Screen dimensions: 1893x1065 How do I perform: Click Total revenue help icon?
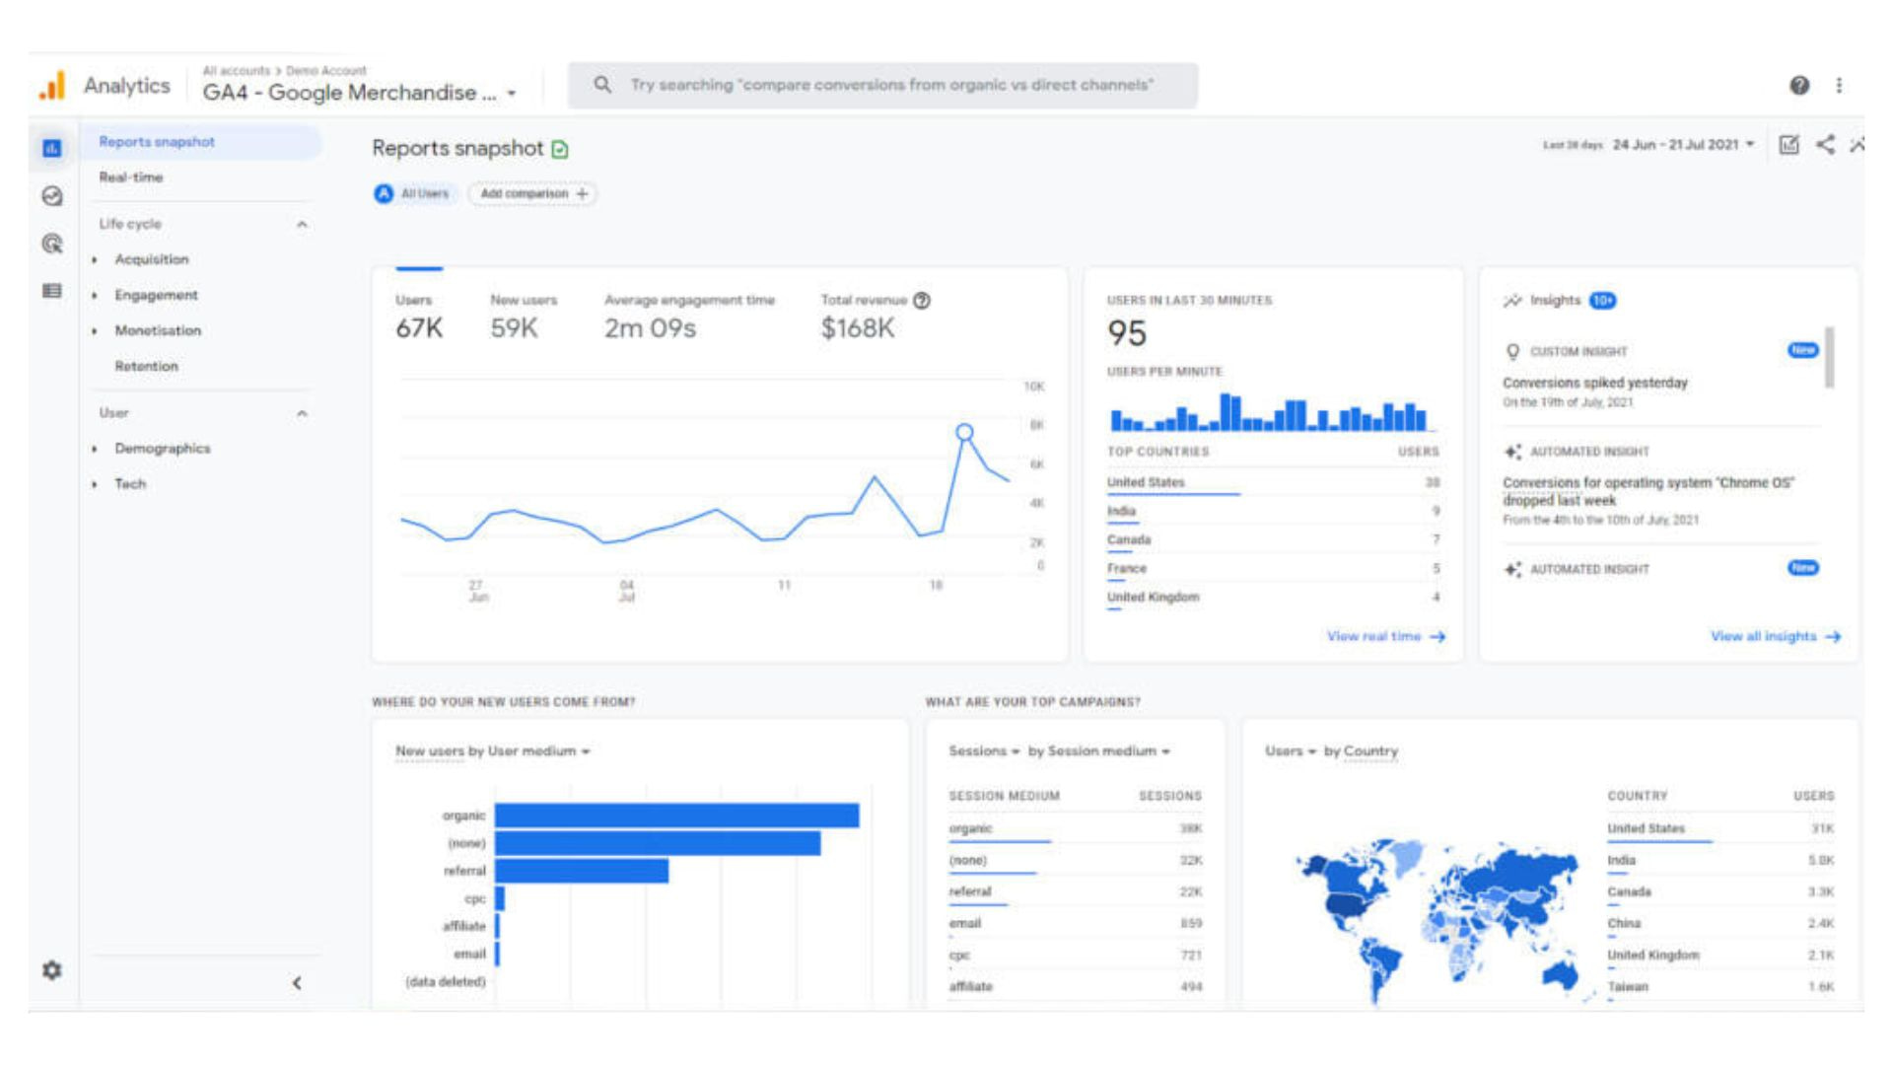coord(922,301)
